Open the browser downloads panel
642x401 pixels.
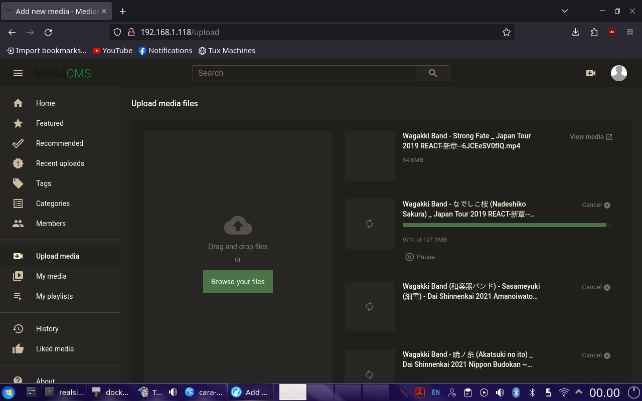(x=576, y=32)
